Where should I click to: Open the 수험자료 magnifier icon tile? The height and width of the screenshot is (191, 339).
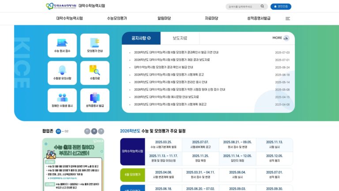click(x=95, y=73)
